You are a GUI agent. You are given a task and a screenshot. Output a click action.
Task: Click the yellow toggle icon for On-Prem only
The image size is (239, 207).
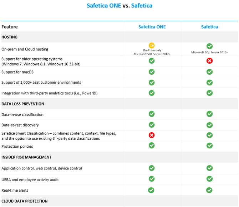(x=152, y=45)
